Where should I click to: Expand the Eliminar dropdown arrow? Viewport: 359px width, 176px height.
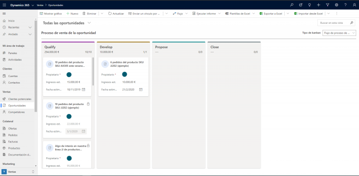(x=102, y=14)
